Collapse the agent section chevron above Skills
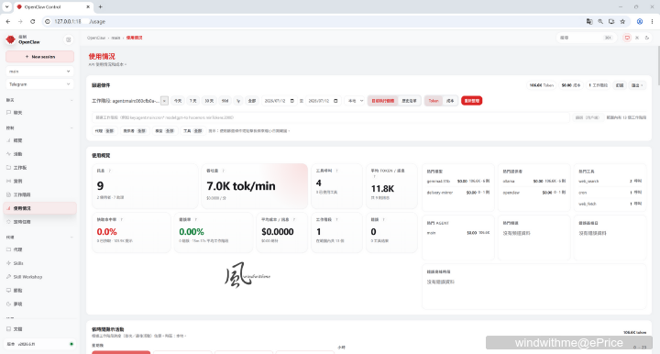The image size is (660, 354). coord(71,237)
